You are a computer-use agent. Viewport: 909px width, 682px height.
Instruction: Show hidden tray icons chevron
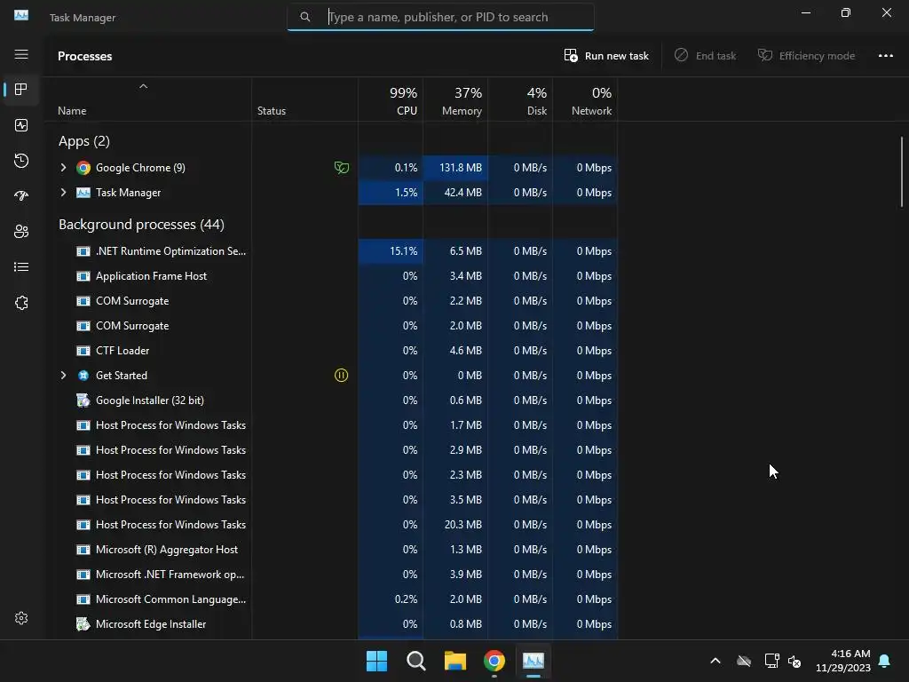pos(715,661)
